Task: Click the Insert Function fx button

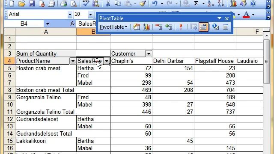Action: click(x=72, y=24)
